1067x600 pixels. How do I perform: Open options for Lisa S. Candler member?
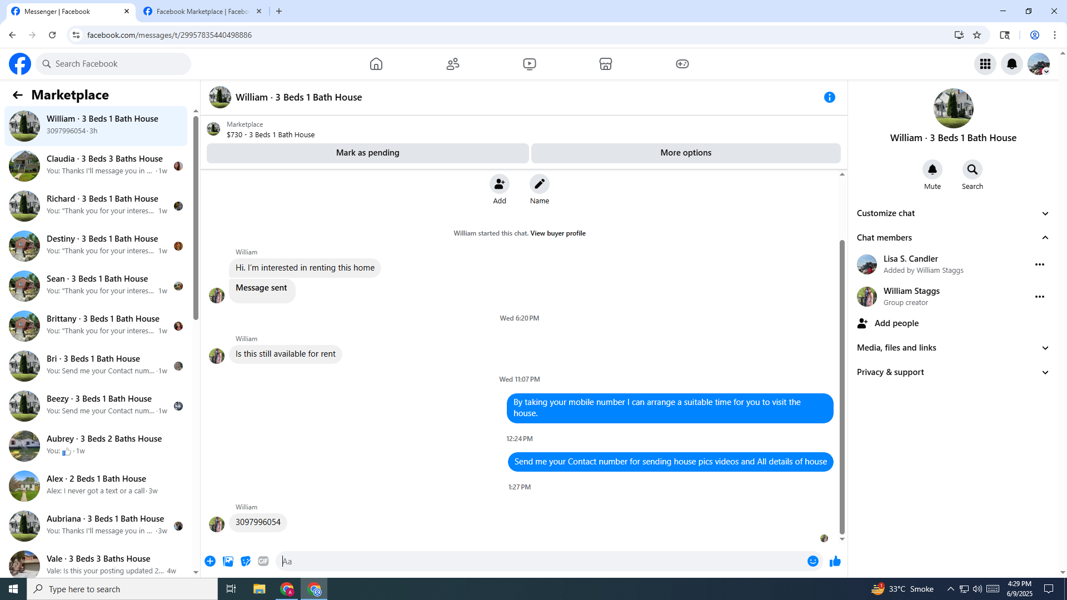[x=1039, y=264]
